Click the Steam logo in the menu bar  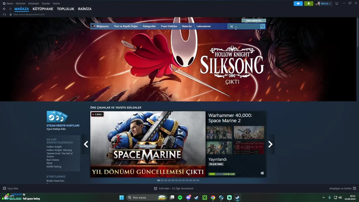[x=4, y=3]
